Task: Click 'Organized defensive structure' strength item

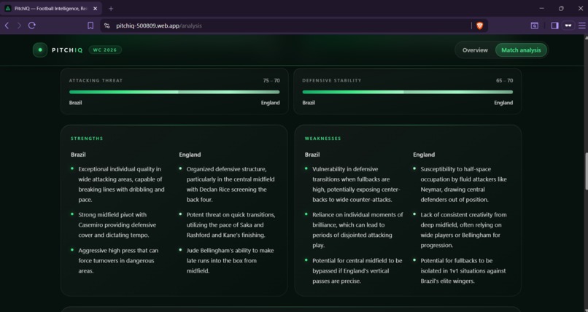Action: click(x=231, y=184)
